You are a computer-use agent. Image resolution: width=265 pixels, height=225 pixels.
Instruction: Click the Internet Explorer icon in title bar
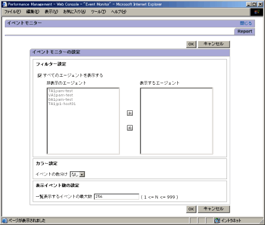(x=4, y=4)
